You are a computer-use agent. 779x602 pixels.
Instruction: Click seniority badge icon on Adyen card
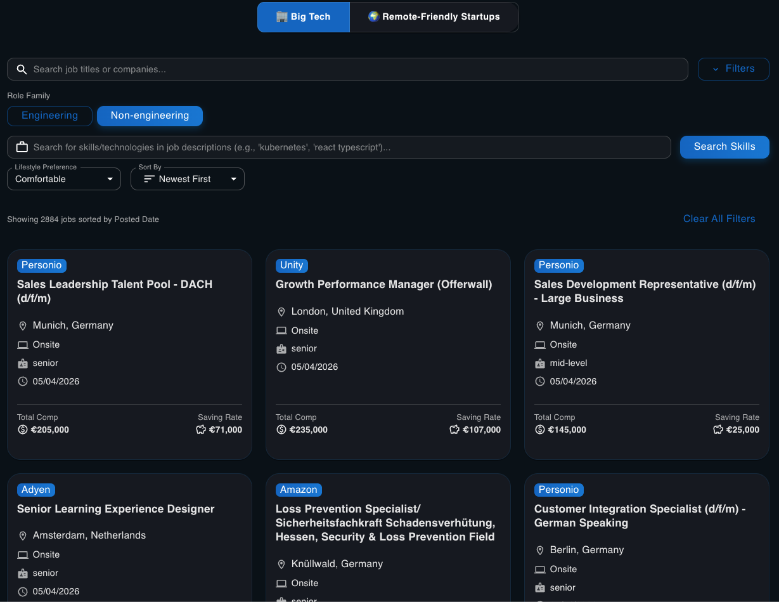[x=23, y=573]
